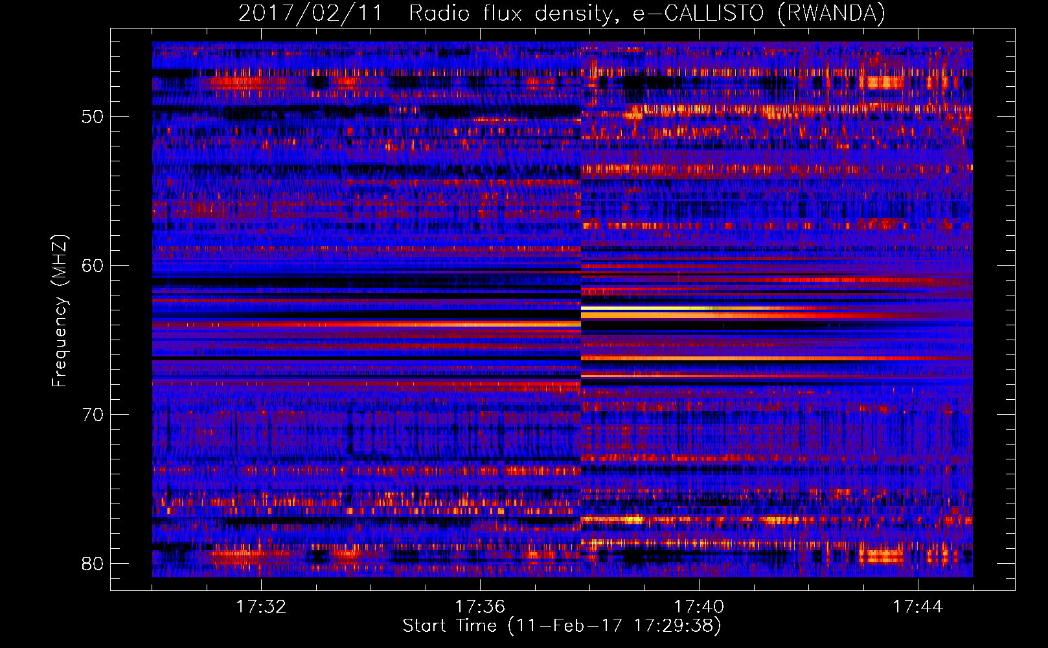Select the 17:44 time tick label

(918, 607)
